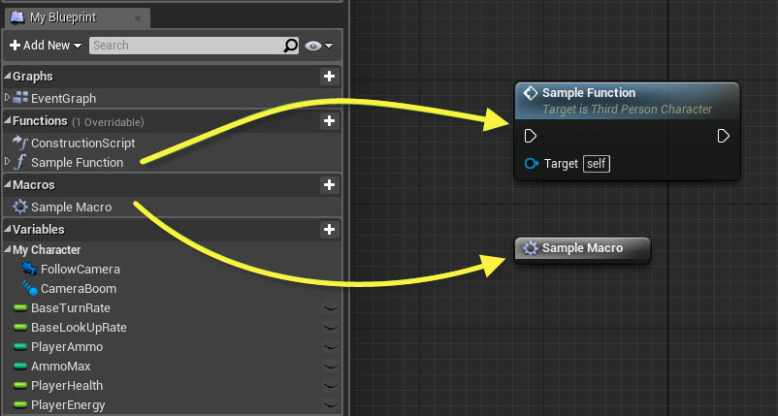The image size is (778, 416).
Task: Click the BaseTurnRate green variable pill
Action: click(20, 308)
